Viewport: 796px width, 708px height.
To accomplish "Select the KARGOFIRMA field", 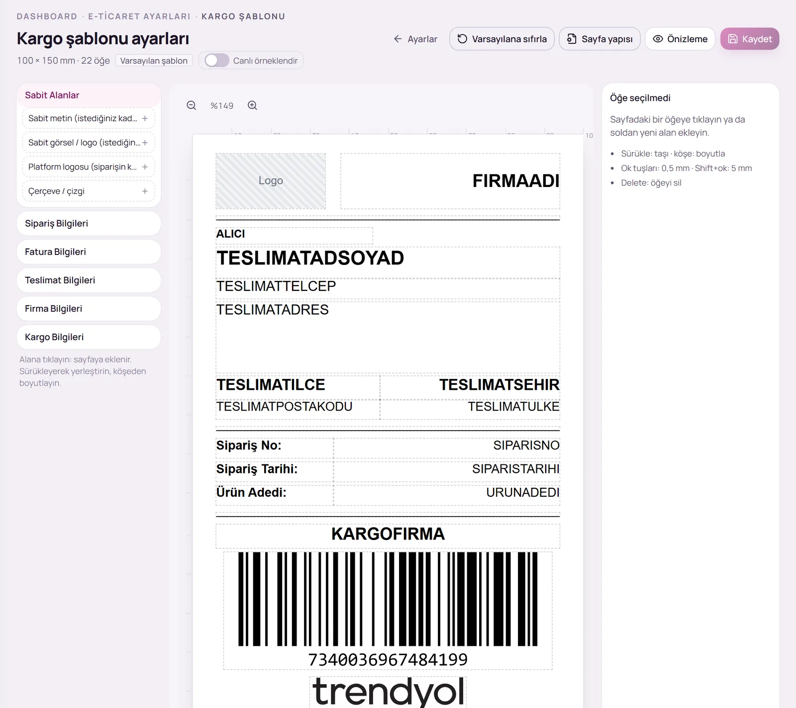I will (388, 536).
